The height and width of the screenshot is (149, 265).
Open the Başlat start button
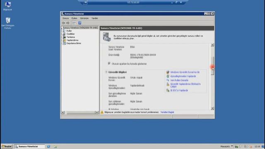click(x=7, y=147)
